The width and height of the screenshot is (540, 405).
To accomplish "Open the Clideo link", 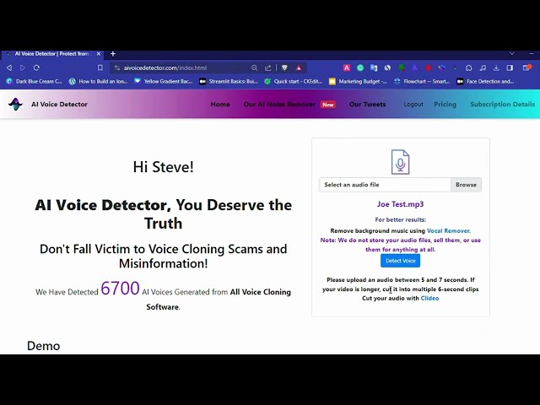I will pyautogui.click(x=429, y=298).
